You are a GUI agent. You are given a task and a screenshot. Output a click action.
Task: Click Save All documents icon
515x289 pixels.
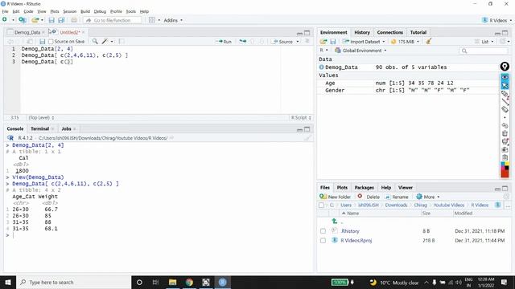click(61, 20)
